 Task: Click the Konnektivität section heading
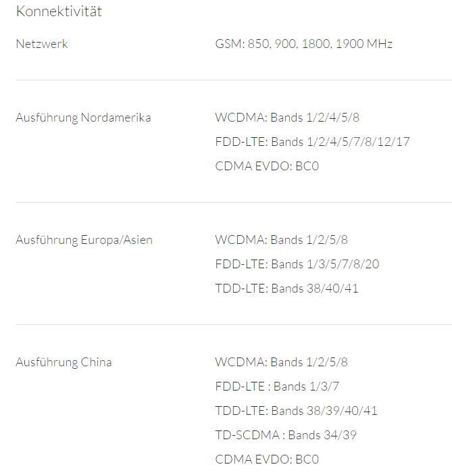pyautogui.click(x=59, y=11)
